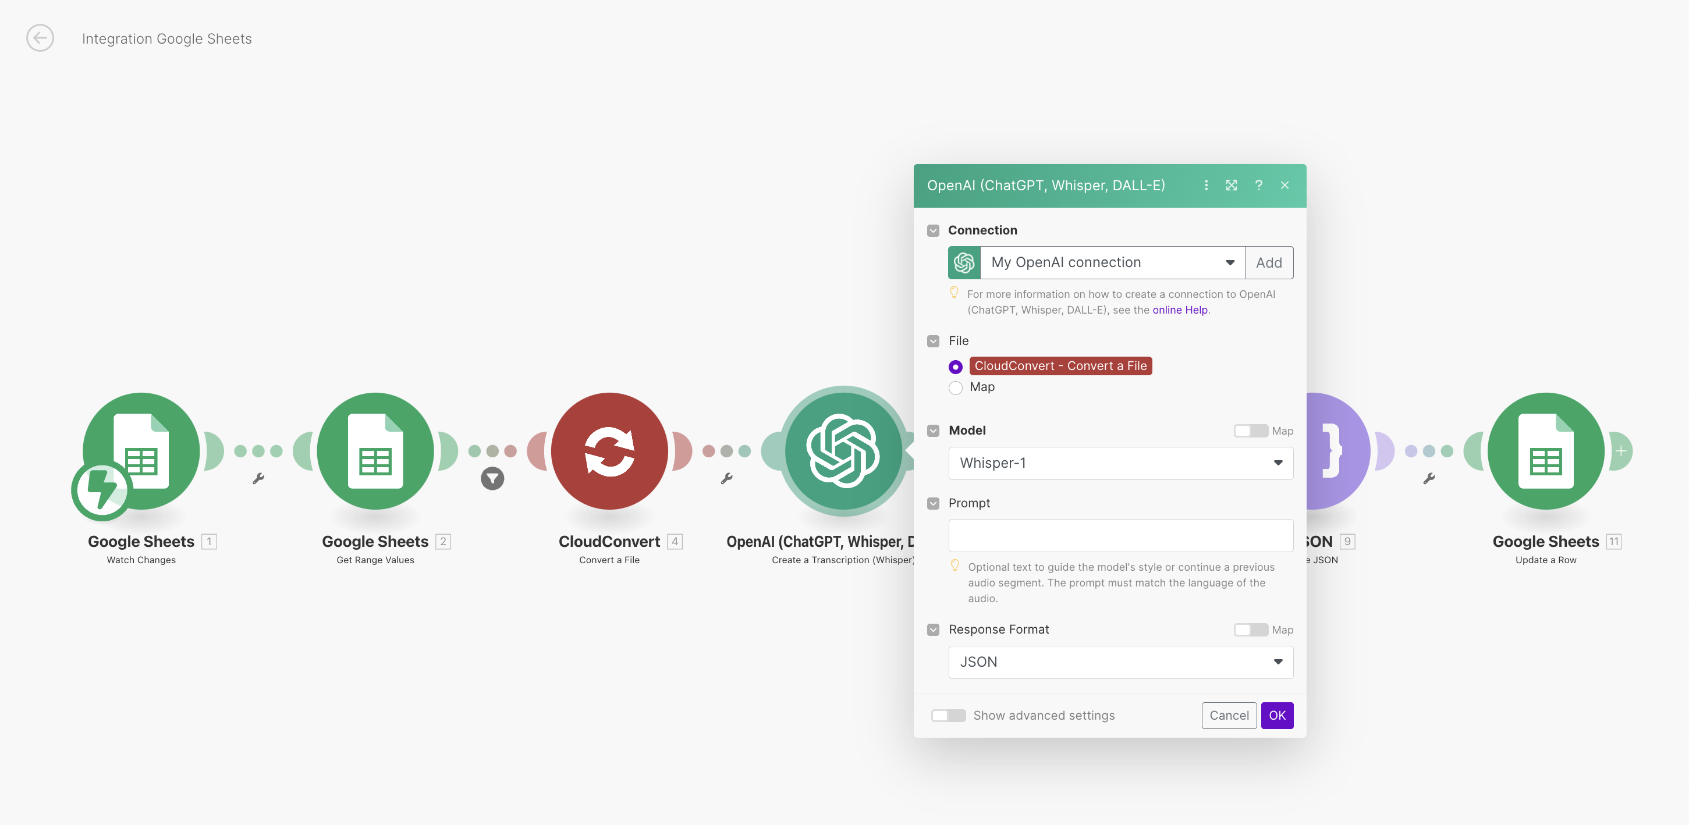Select the Map radio button under File
Image resolution: width=1689 pixels, height=825 pixels.
(x=956, y=387)
